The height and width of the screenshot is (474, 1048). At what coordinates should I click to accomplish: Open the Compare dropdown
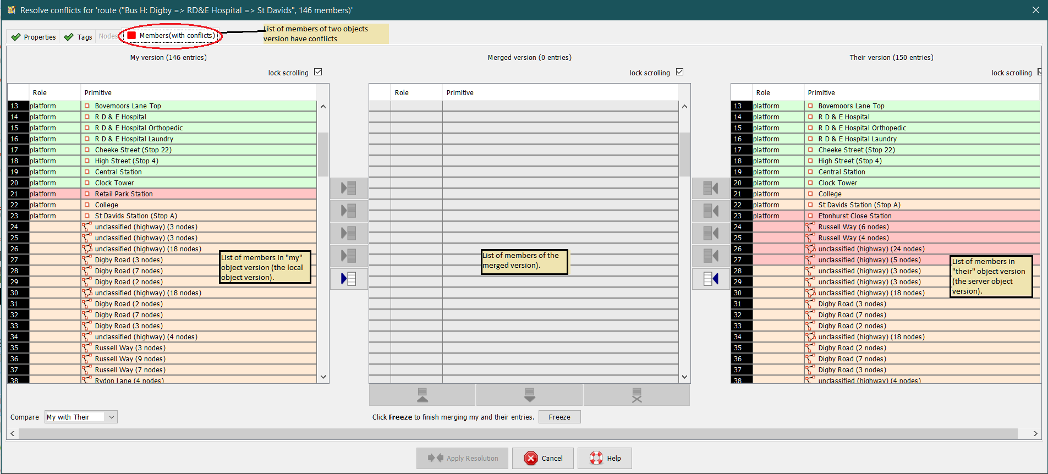(x=81, y=417)
